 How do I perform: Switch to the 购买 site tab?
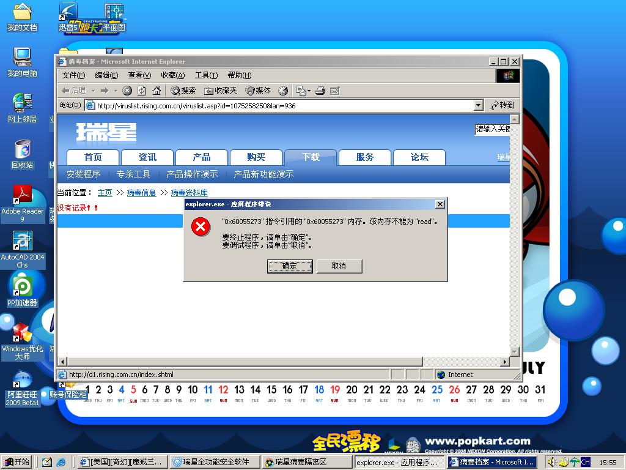[256, 157]
